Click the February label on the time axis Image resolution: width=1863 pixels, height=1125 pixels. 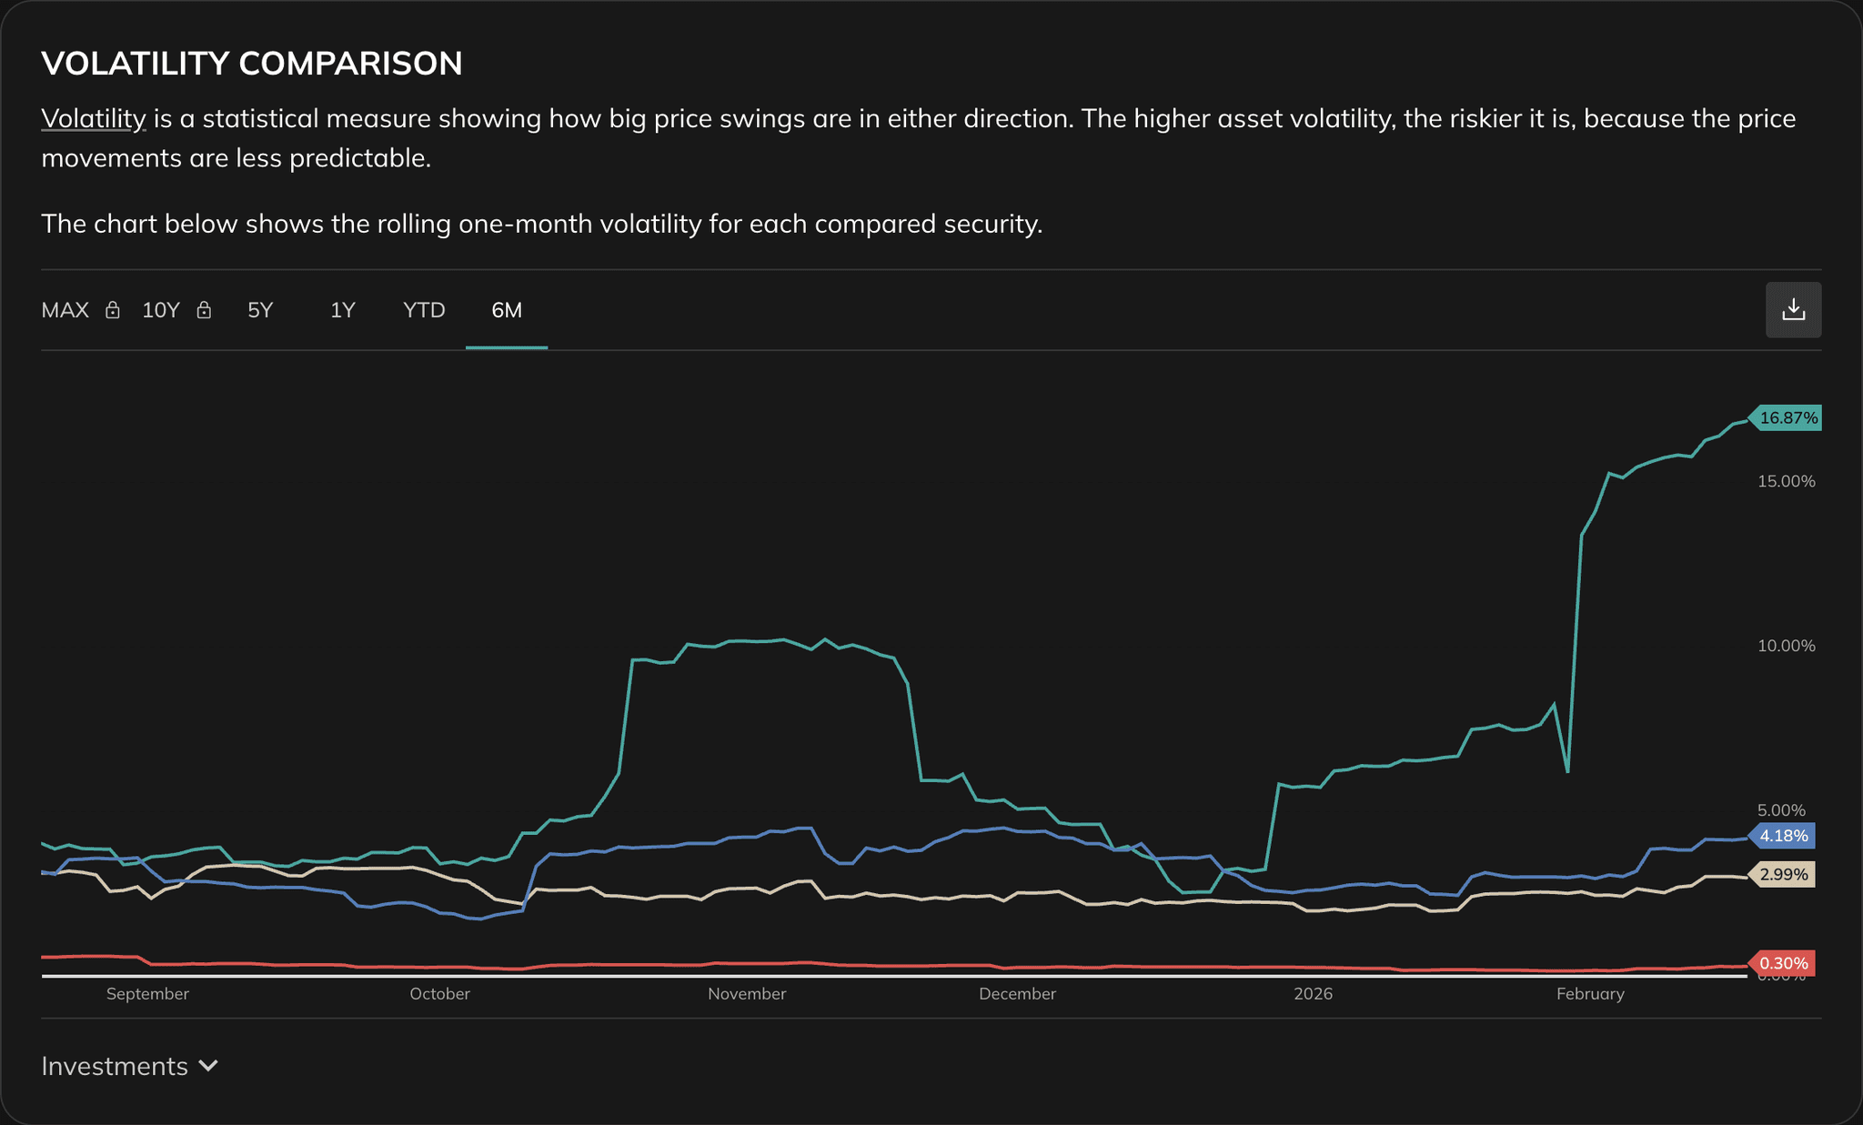click(x=1590, y=993)
